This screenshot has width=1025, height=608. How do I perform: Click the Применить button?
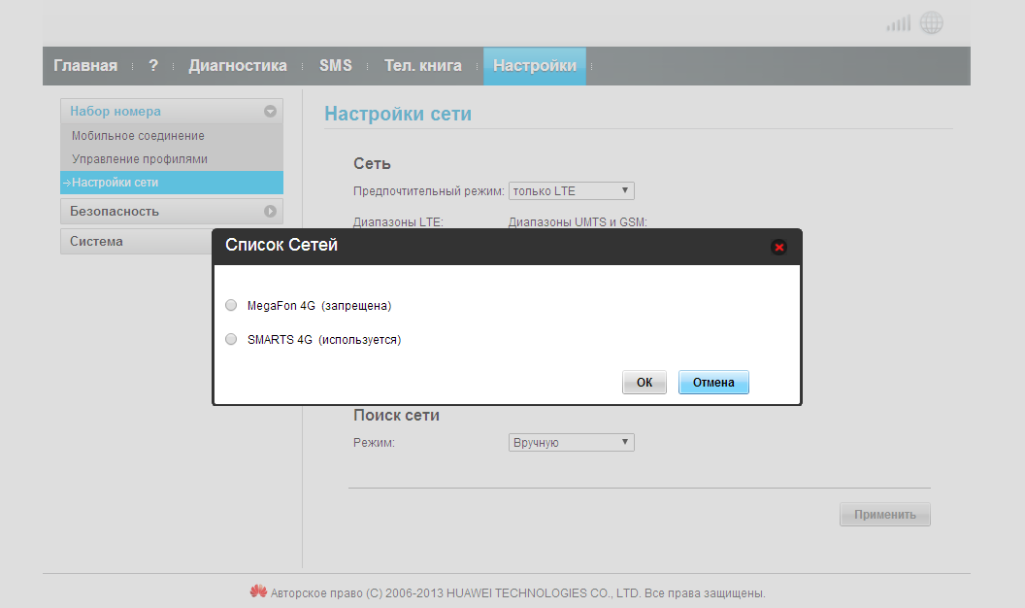click(x=885, y=515)
